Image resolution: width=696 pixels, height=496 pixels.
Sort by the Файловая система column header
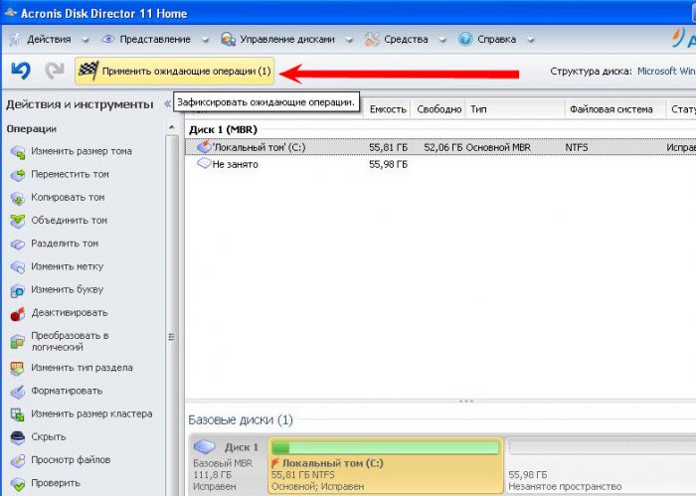click(x=609, y=109)
